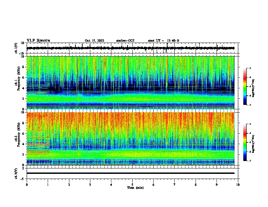Click the "-3" label on ch.1 colorbar
Image resolution: width=268 pixels, height=207 pixels.
click(249, 68)
